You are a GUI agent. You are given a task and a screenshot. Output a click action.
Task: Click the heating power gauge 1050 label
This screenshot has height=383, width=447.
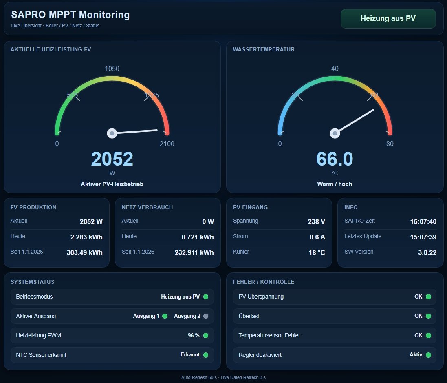tap(112, 69)
